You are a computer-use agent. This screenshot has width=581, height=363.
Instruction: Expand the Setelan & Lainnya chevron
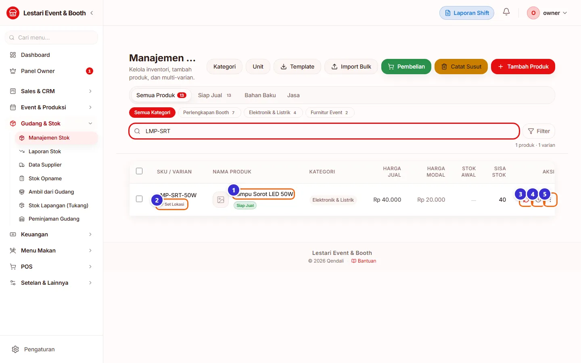tap(90, 283)
